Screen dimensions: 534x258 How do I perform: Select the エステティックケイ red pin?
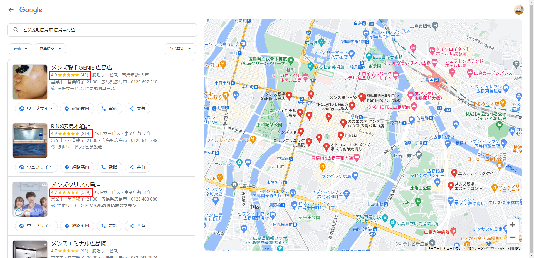[x=454, y=173]
